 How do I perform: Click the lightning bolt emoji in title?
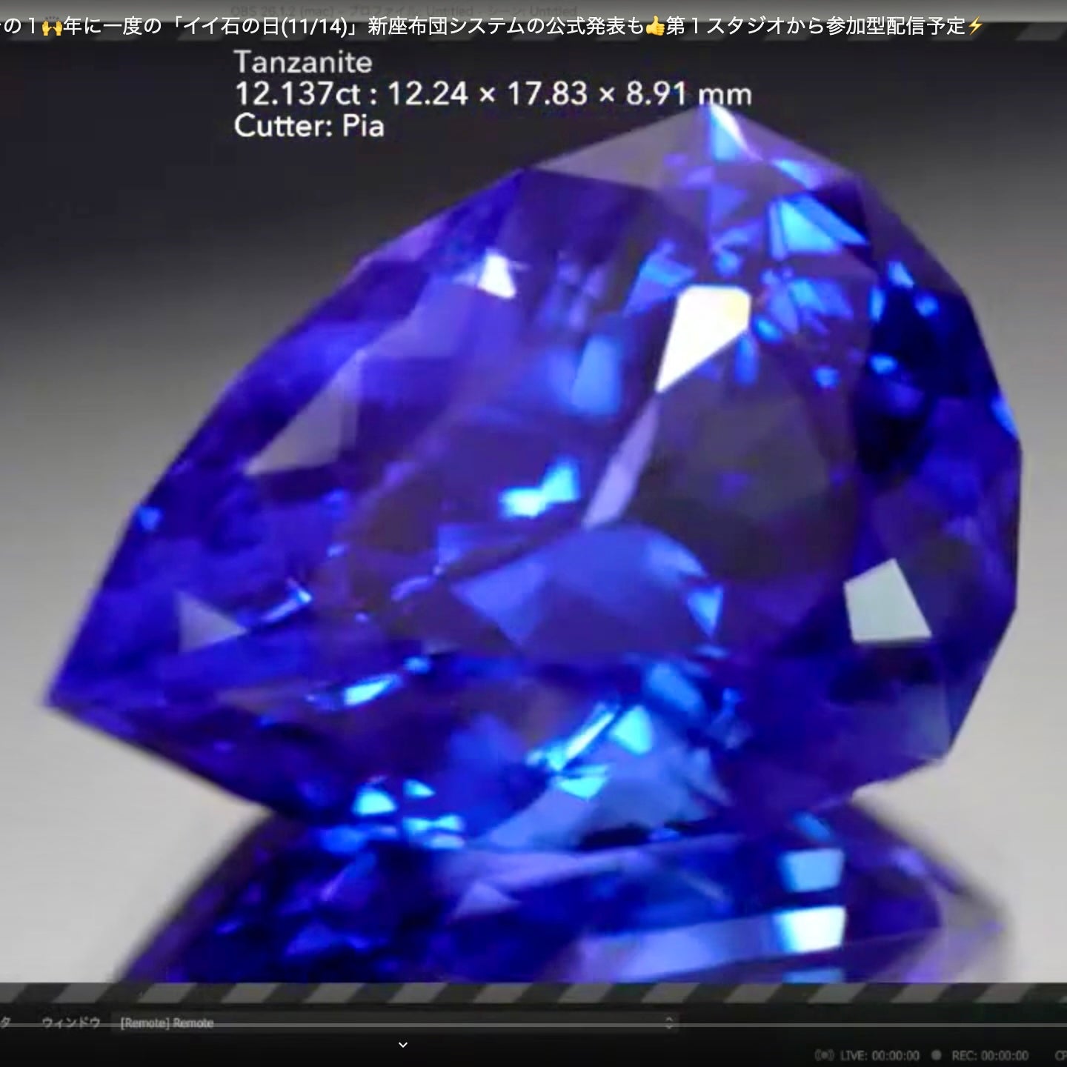pos(975,27)
